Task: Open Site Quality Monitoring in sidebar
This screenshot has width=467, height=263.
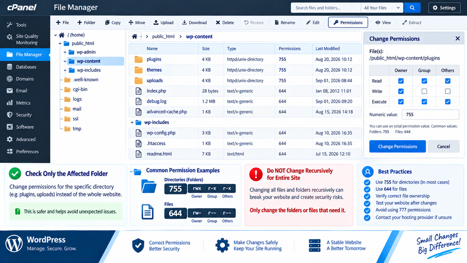Action: (x=25, y=39)
